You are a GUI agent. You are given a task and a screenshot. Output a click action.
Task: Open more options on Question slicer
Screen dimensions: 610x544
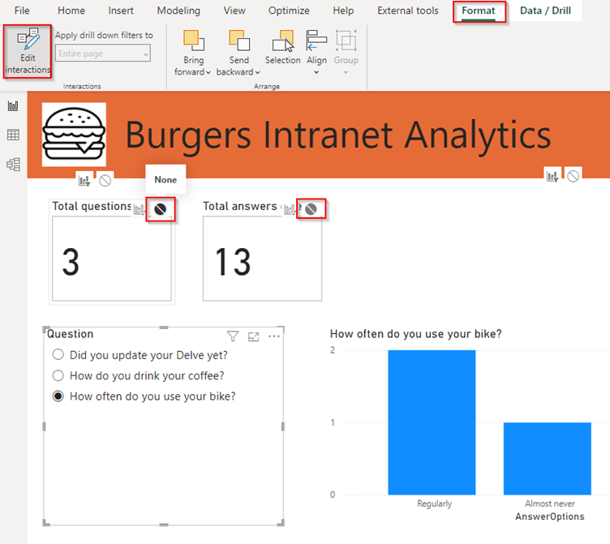coord(274,336)
